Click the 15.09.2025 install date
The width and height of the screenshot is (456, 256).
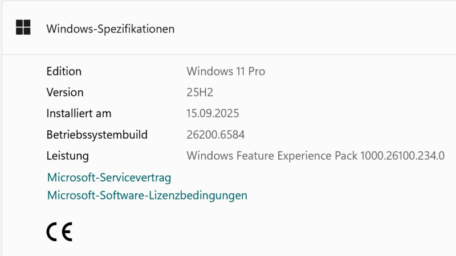[213, 113]
